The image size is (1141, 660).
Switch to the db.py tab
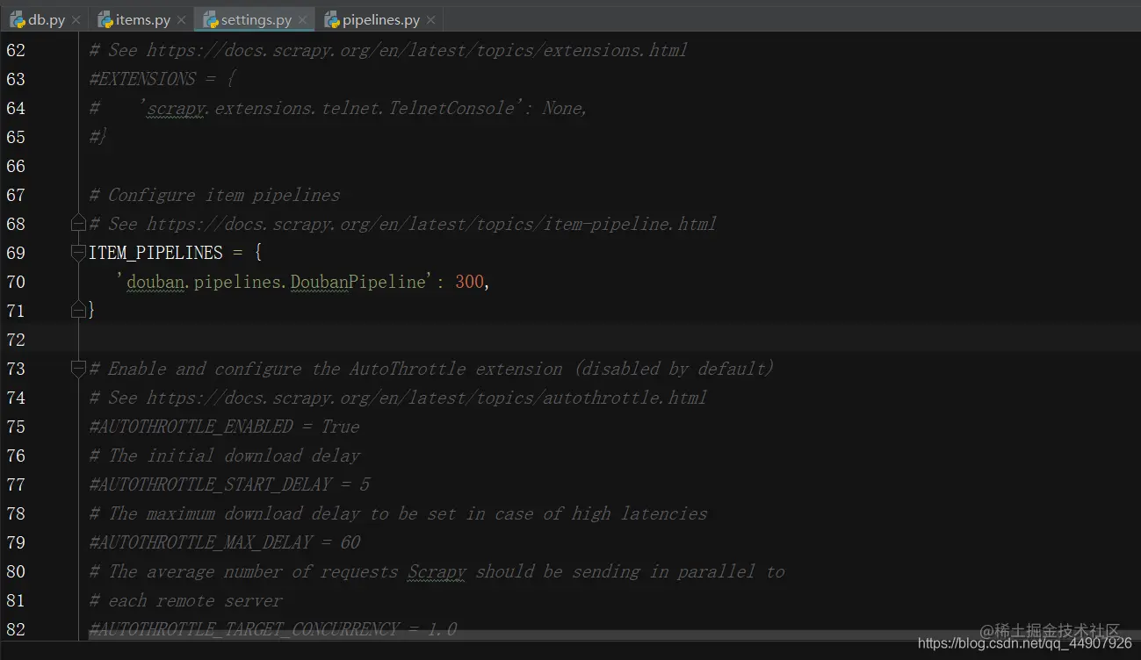tap(46, 19)
